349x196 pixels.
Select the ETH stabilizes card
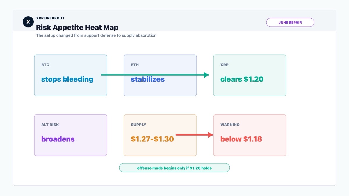click(x=160, y=75)
